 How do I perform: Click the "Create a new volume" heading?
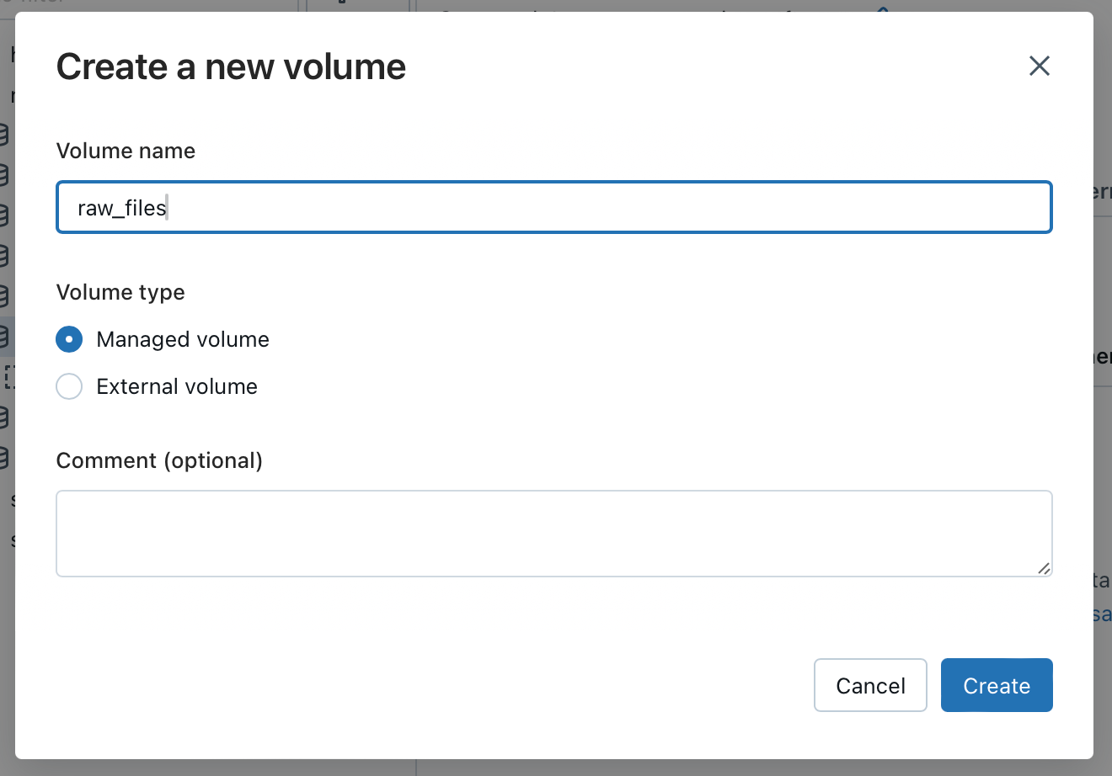pos(231,66)
